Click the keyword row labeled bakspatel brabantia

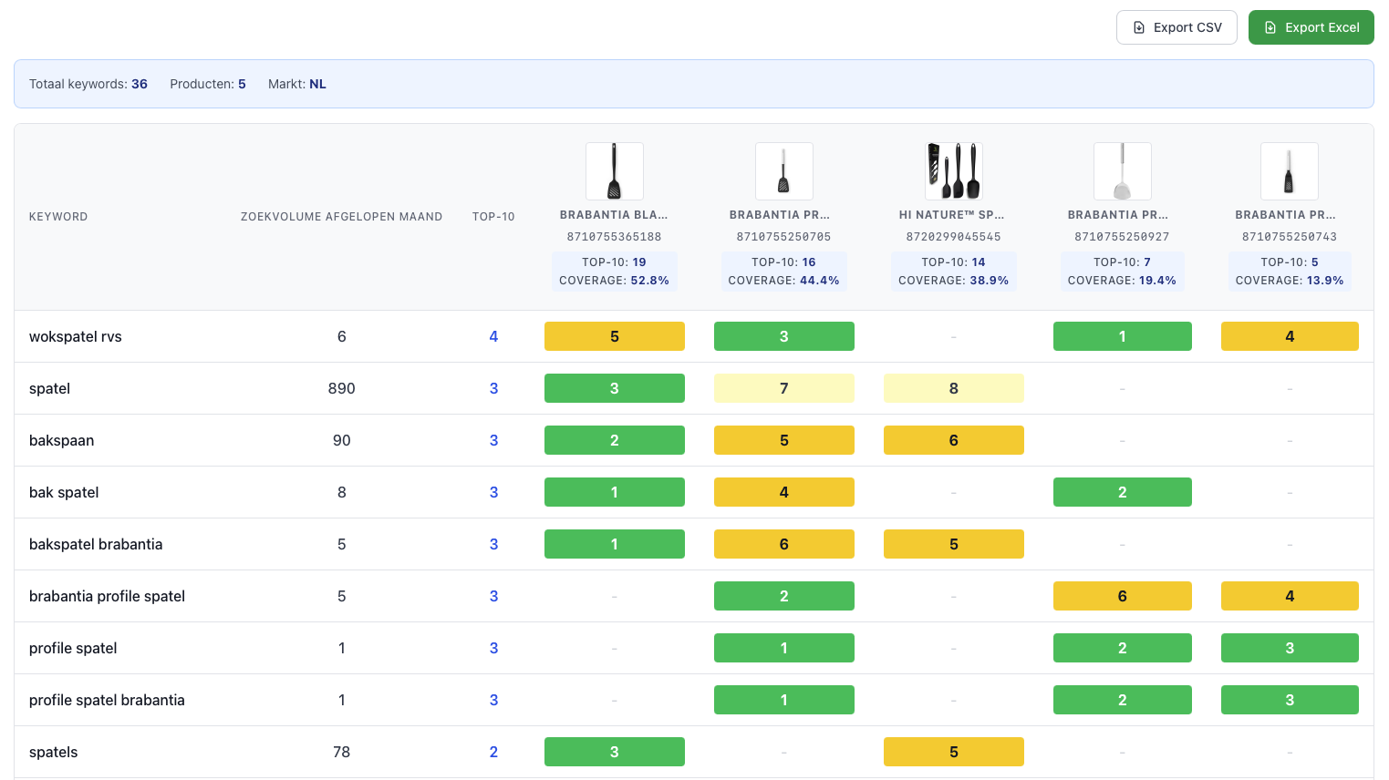coord(96,544)
